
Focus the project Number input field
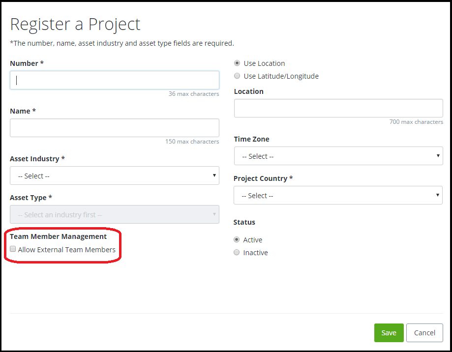coord(115,80)
